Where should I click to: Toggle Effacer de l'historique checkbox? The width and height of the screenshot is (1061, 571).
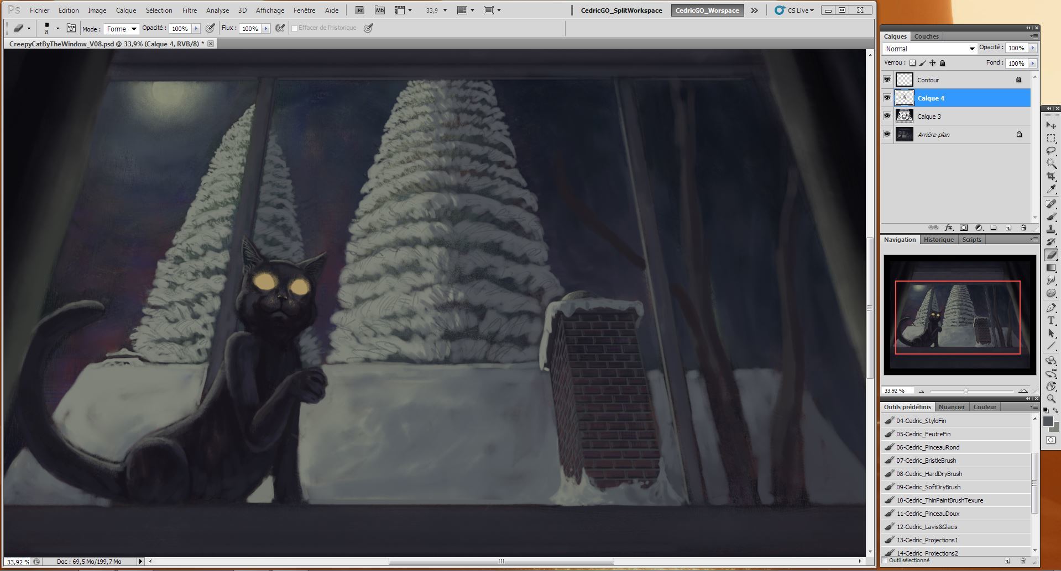295,28
